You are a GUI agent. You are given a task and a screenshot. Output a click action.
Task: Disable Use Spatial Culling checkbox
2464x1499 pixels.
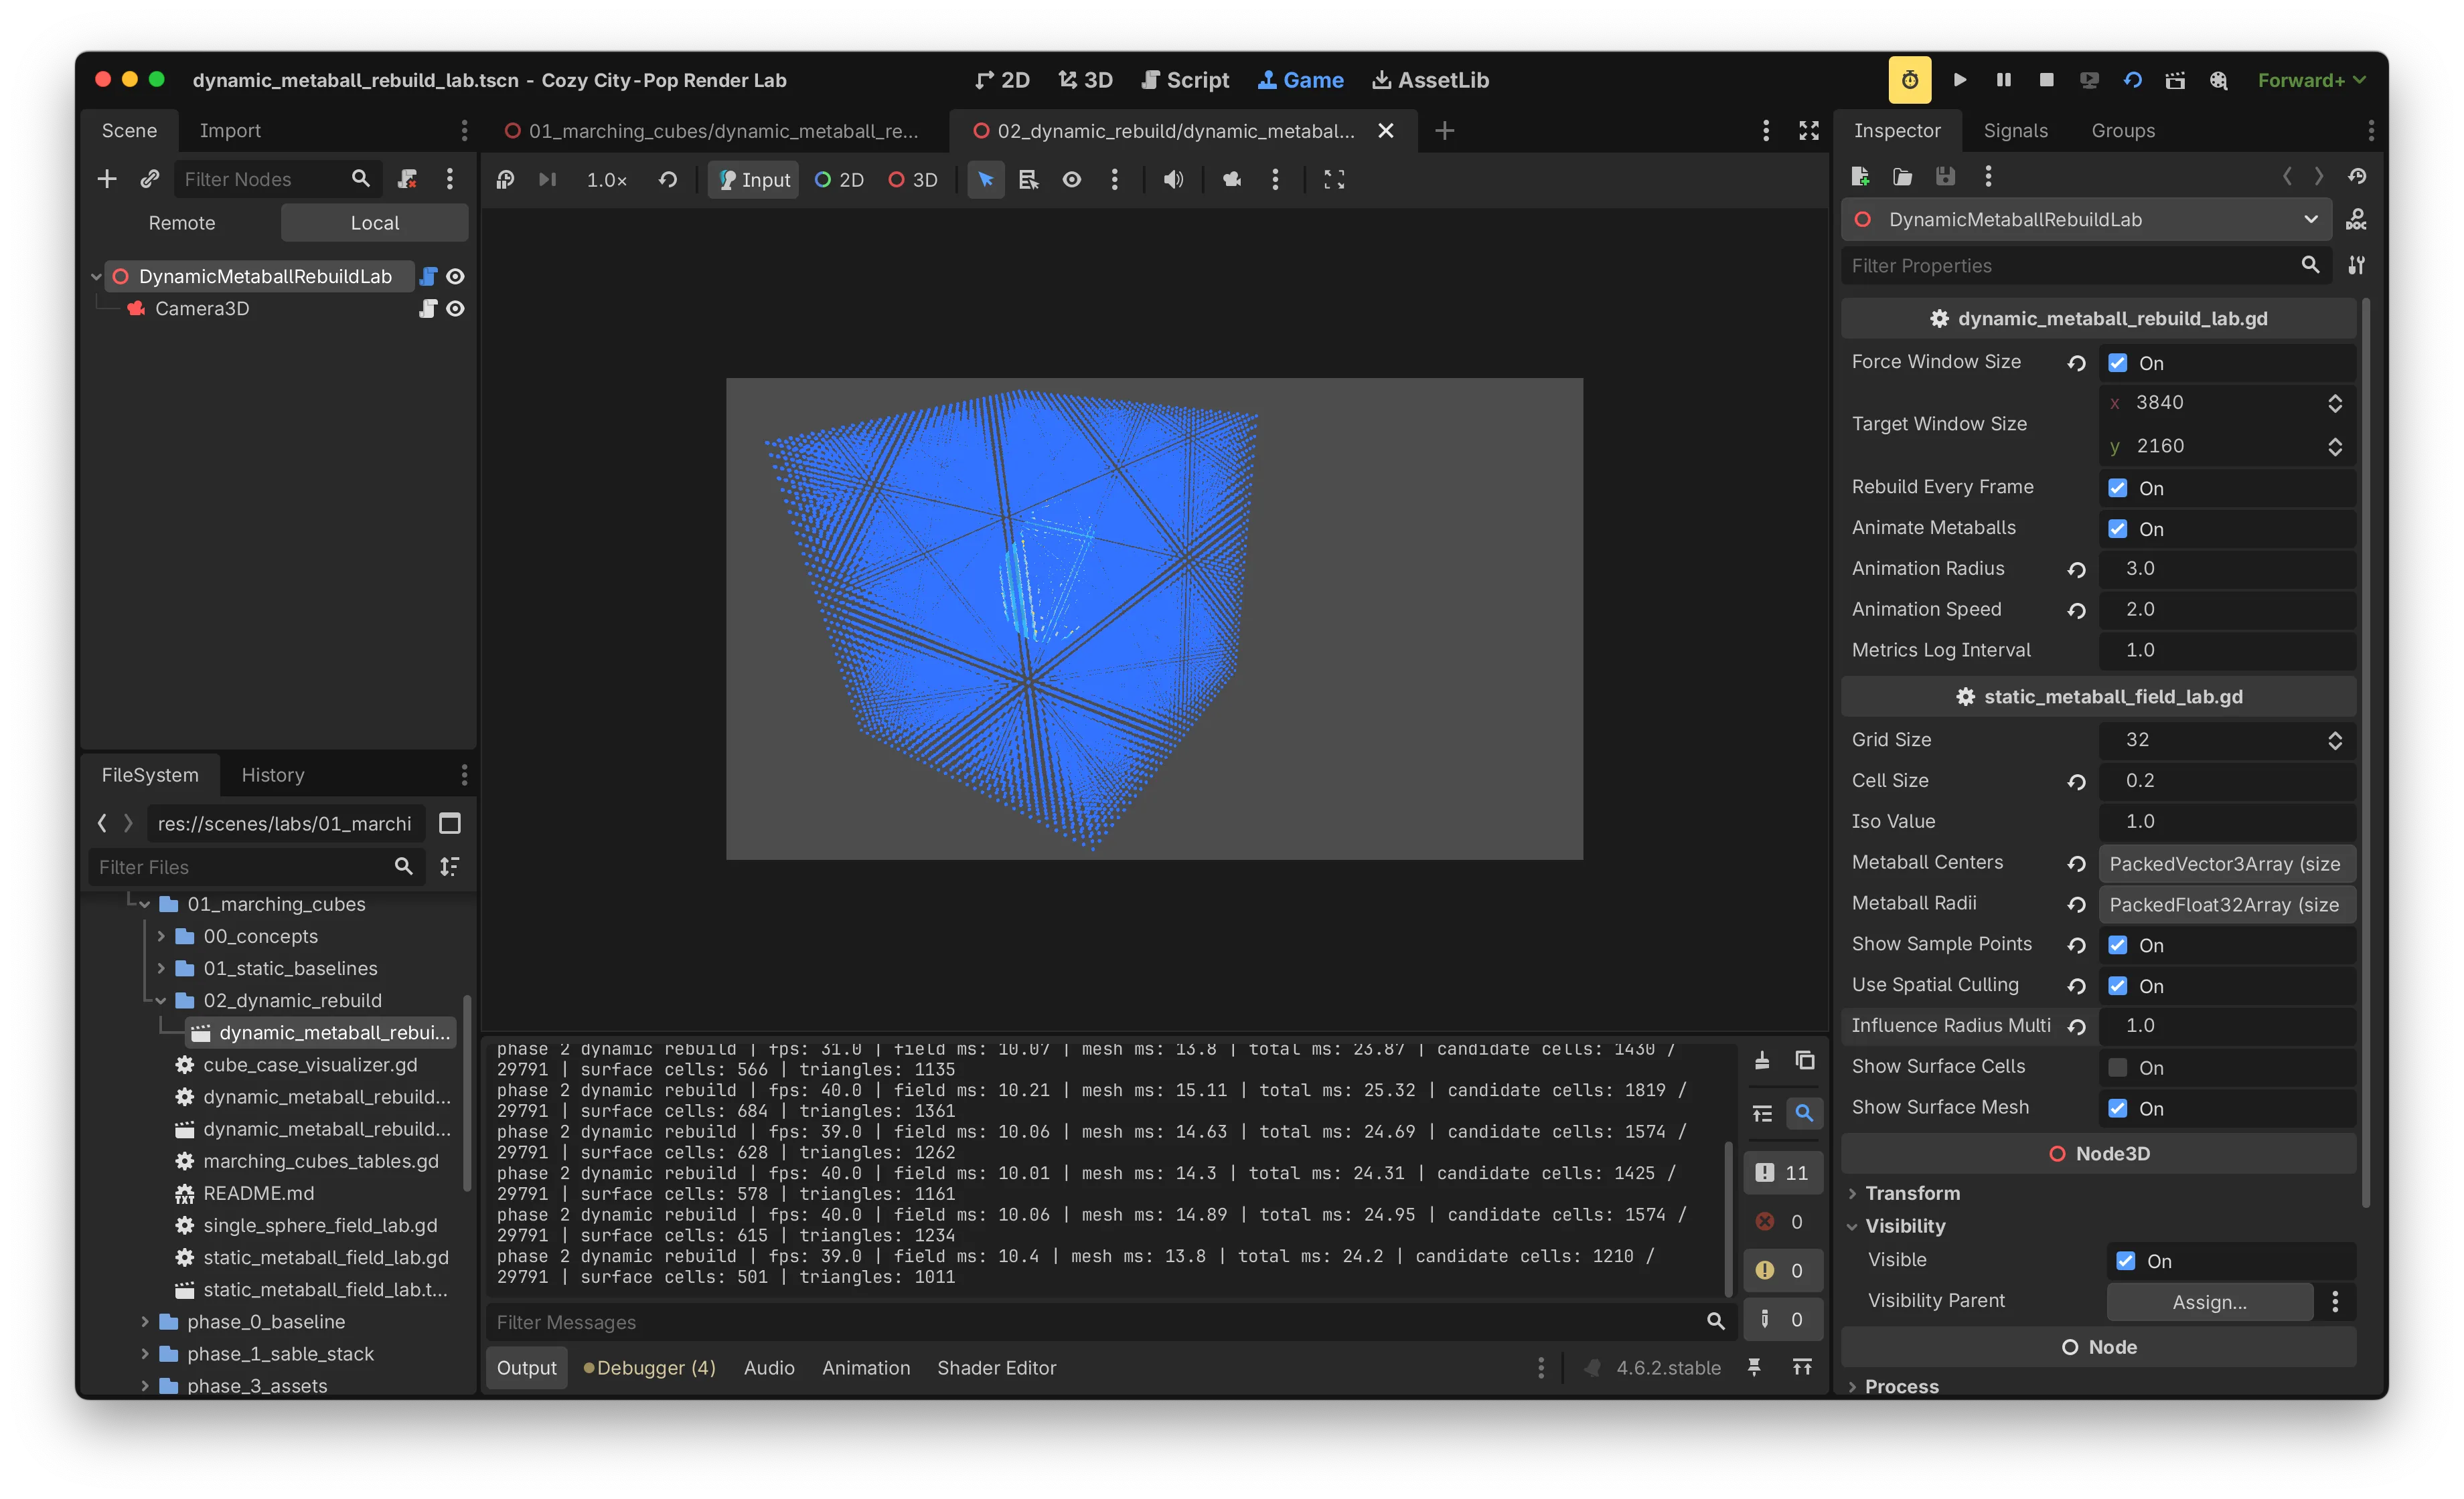2117,986
